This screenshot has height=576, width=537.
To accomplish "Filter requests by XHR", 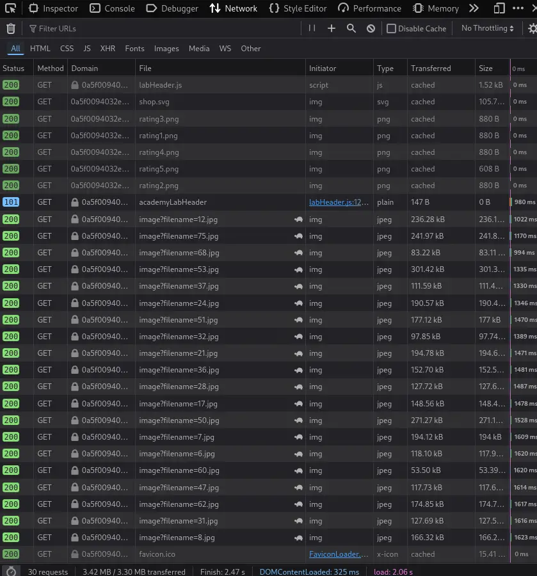I will click(x=108, y=49).
